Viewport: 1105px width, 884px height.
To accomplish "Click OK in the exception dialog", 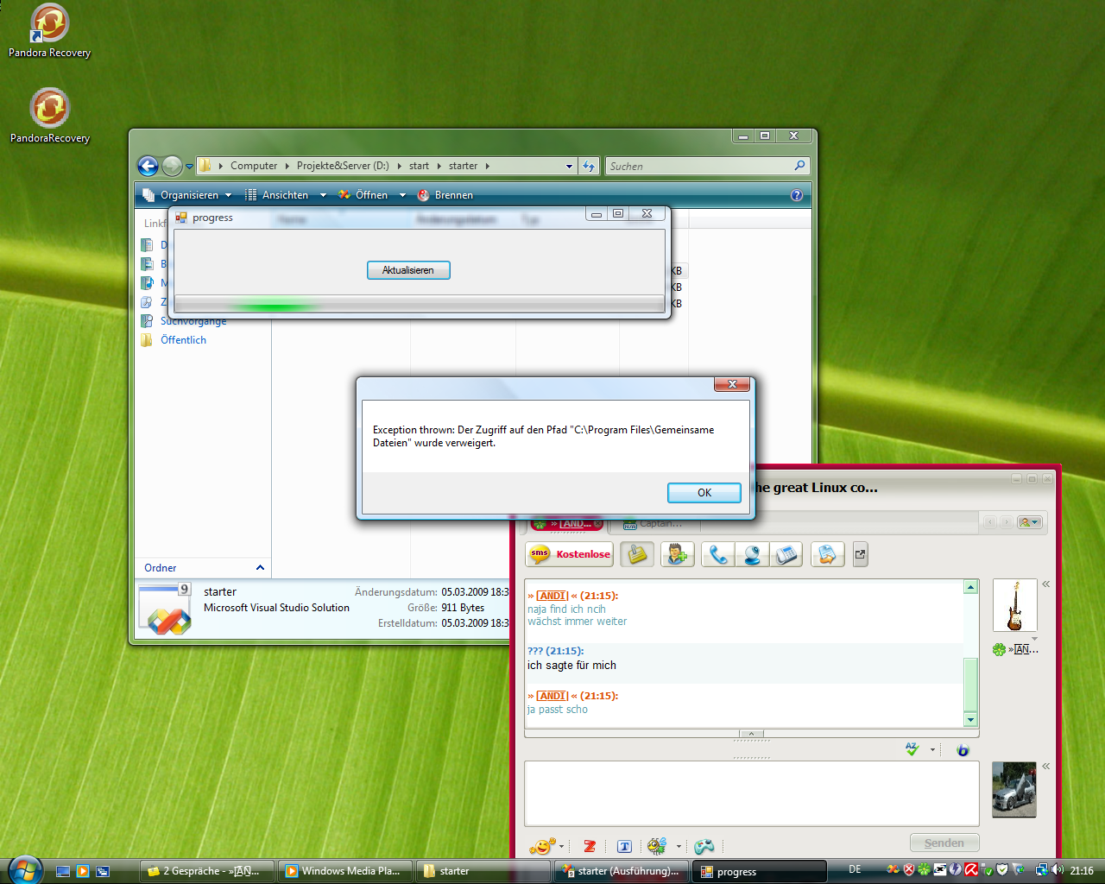I will [704, 492].
